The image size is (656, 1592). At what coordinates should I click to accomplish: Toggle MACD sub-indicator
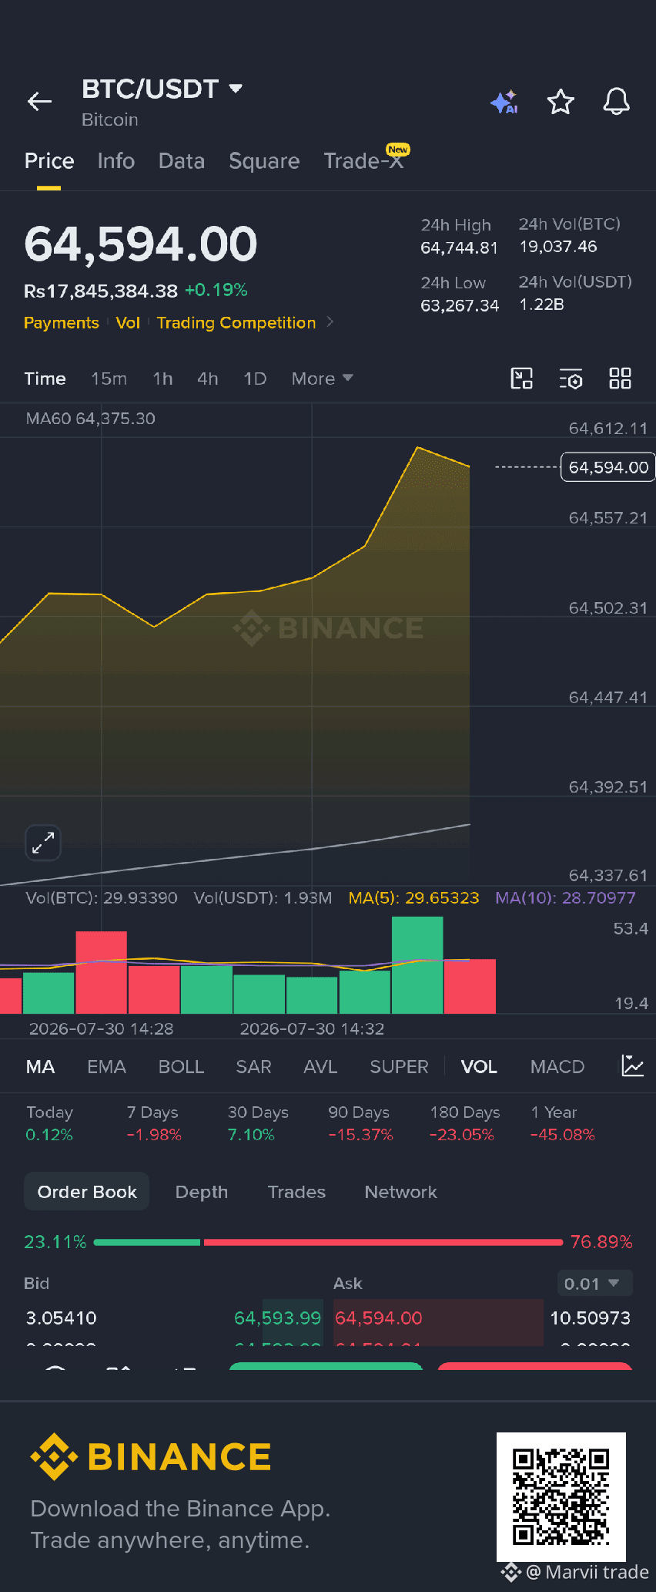coord(557,1067)
